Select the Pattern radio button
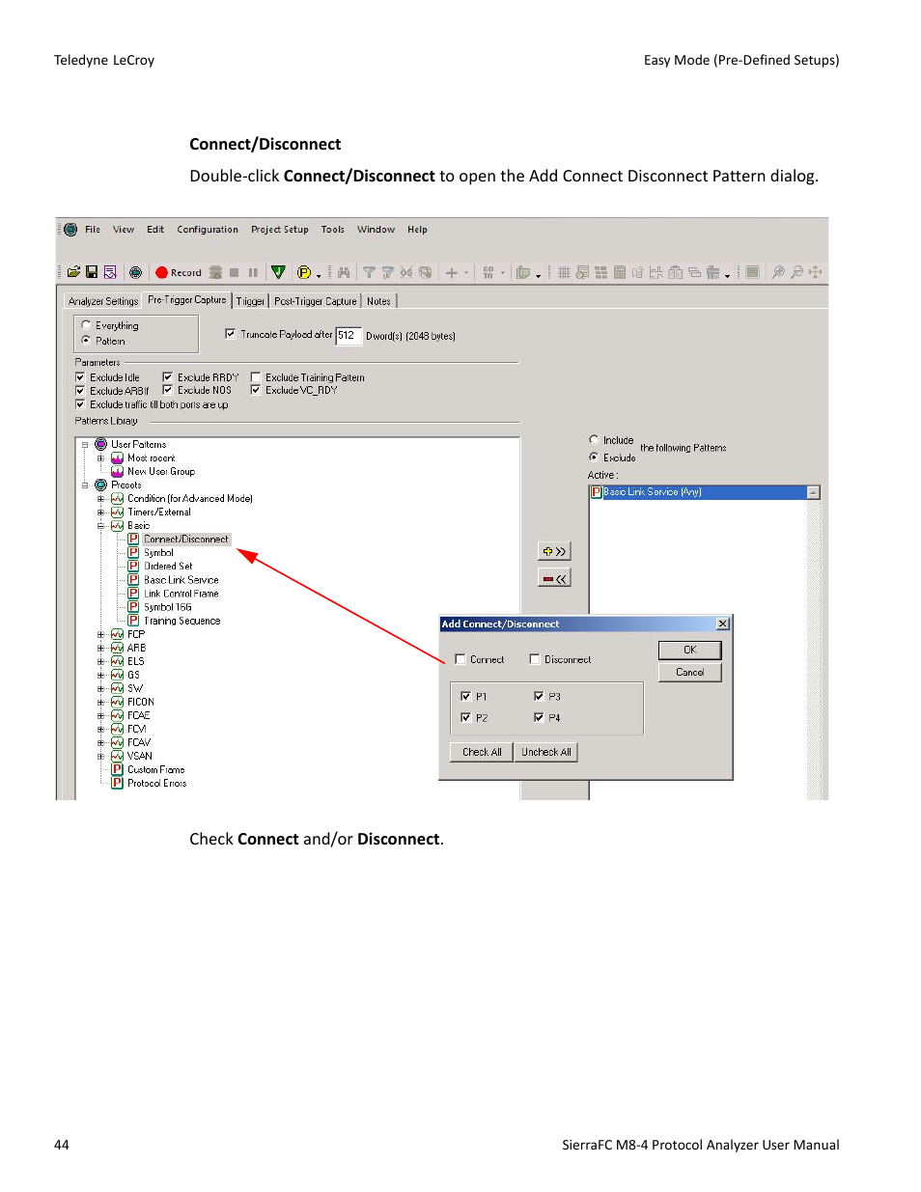This screenshot has width=921, height=1192. point(86,341)
